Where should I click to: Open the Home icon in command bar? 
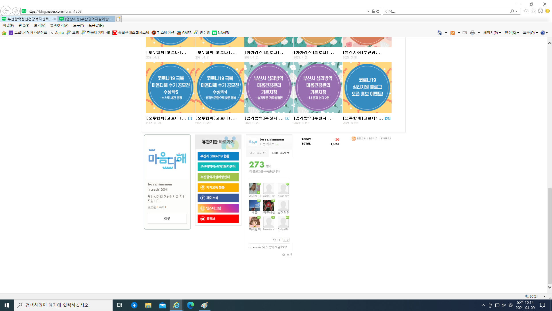[x=440, y=33]
